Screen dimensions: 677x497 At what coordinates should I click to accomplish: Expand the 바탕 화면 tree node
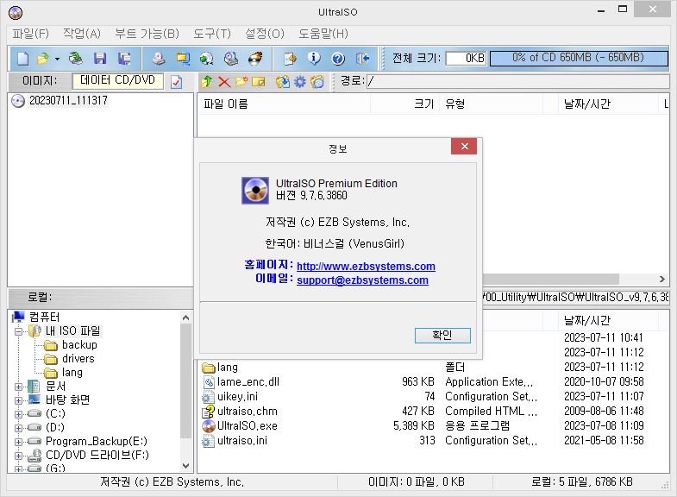click(19, 400)
